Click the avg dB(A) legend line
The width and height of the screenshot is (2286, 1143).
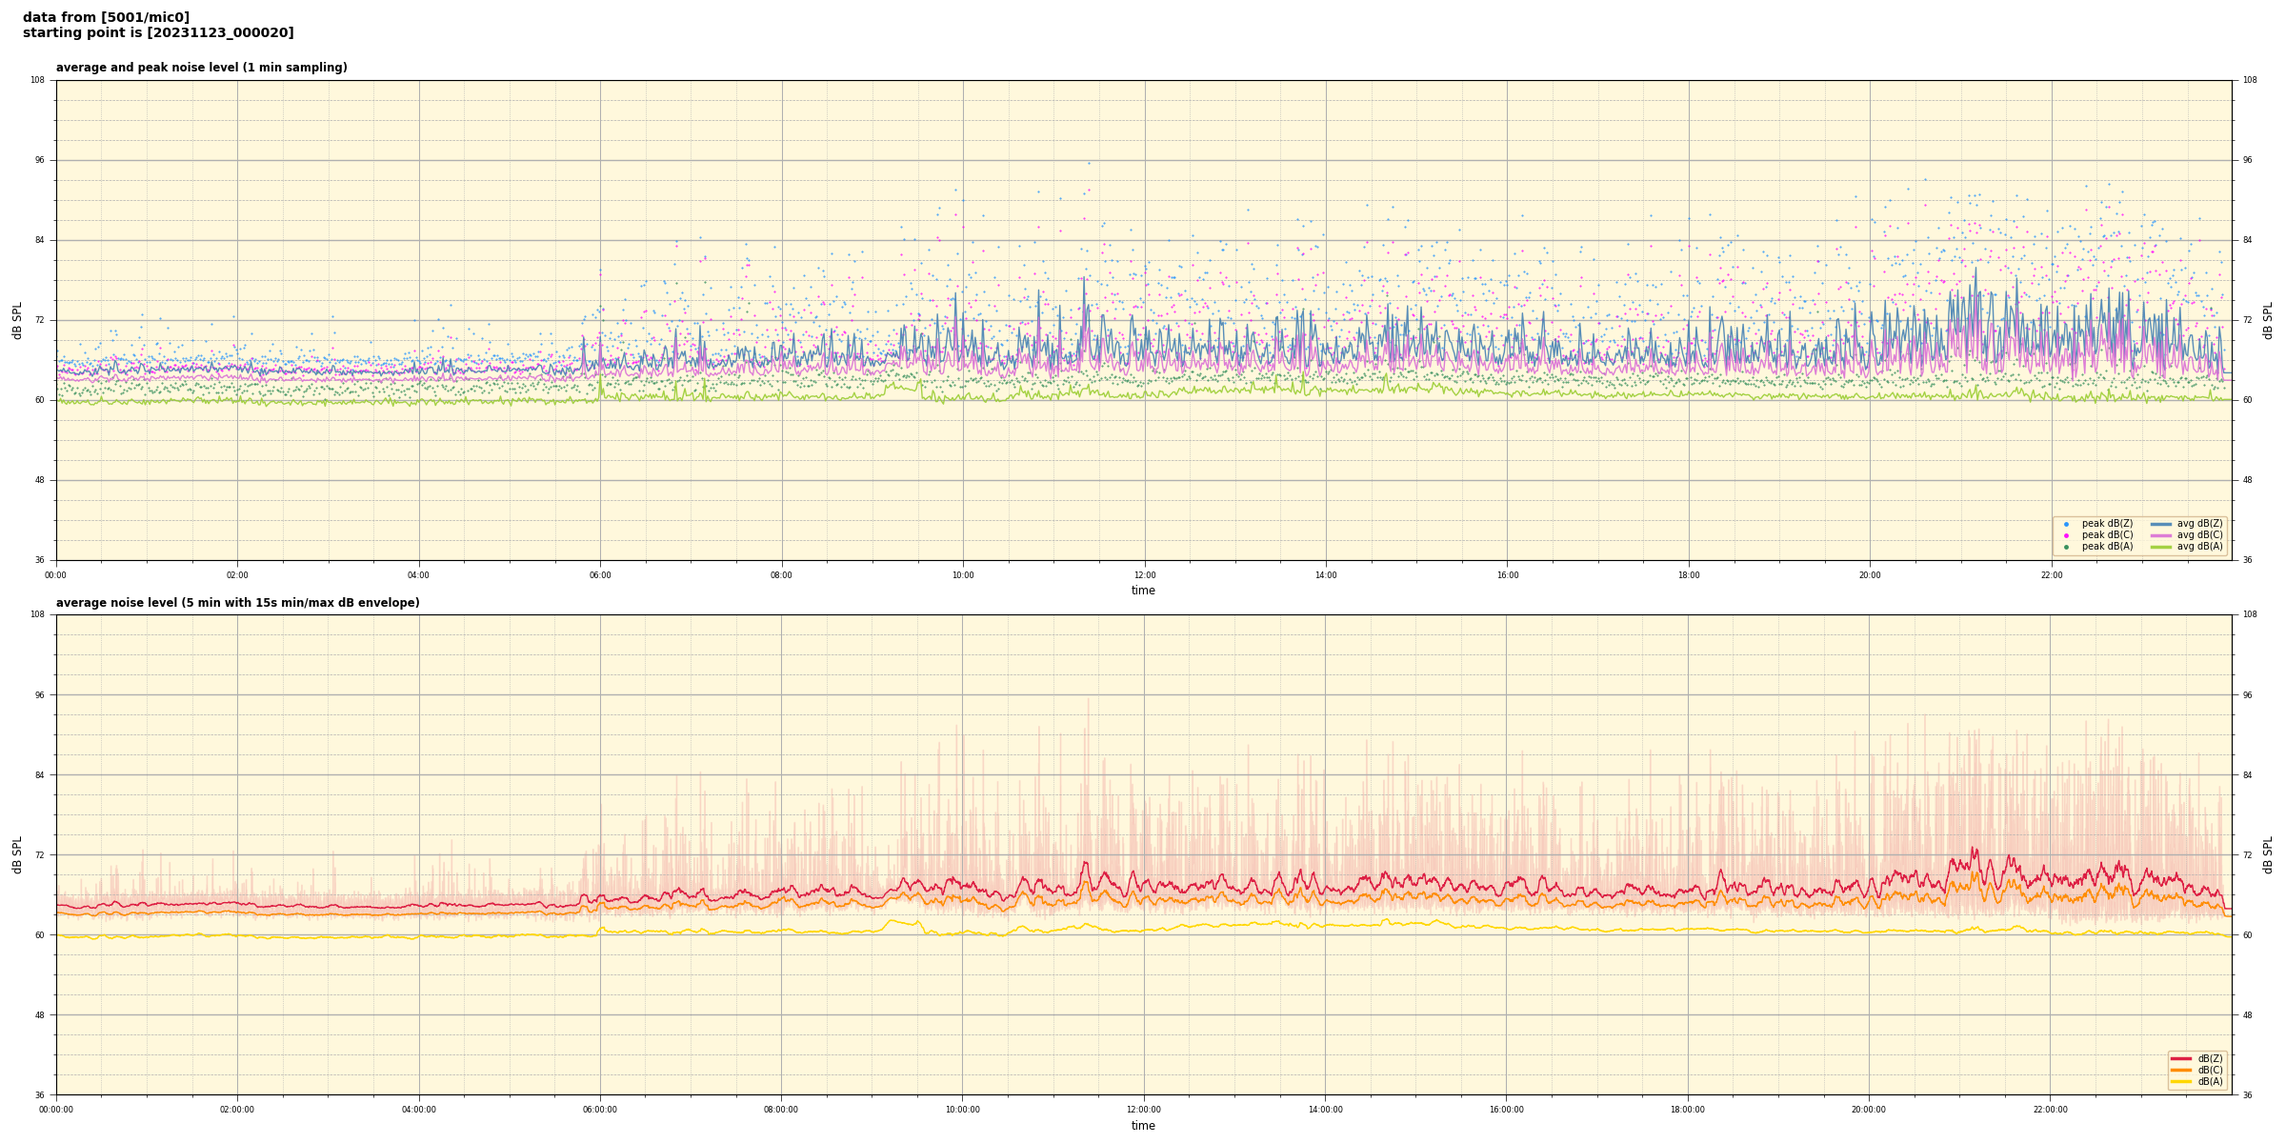[x=2160, y=547]
